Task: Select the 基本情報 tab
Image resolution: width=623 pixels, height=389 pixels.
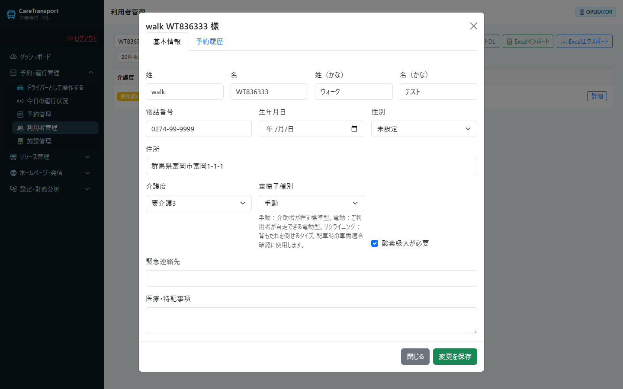Action: click(167, 41)
